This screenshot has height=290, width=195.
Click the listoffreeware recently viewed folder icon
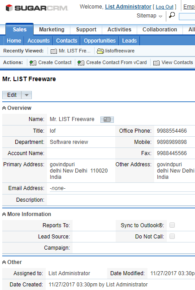pos(100,51)
